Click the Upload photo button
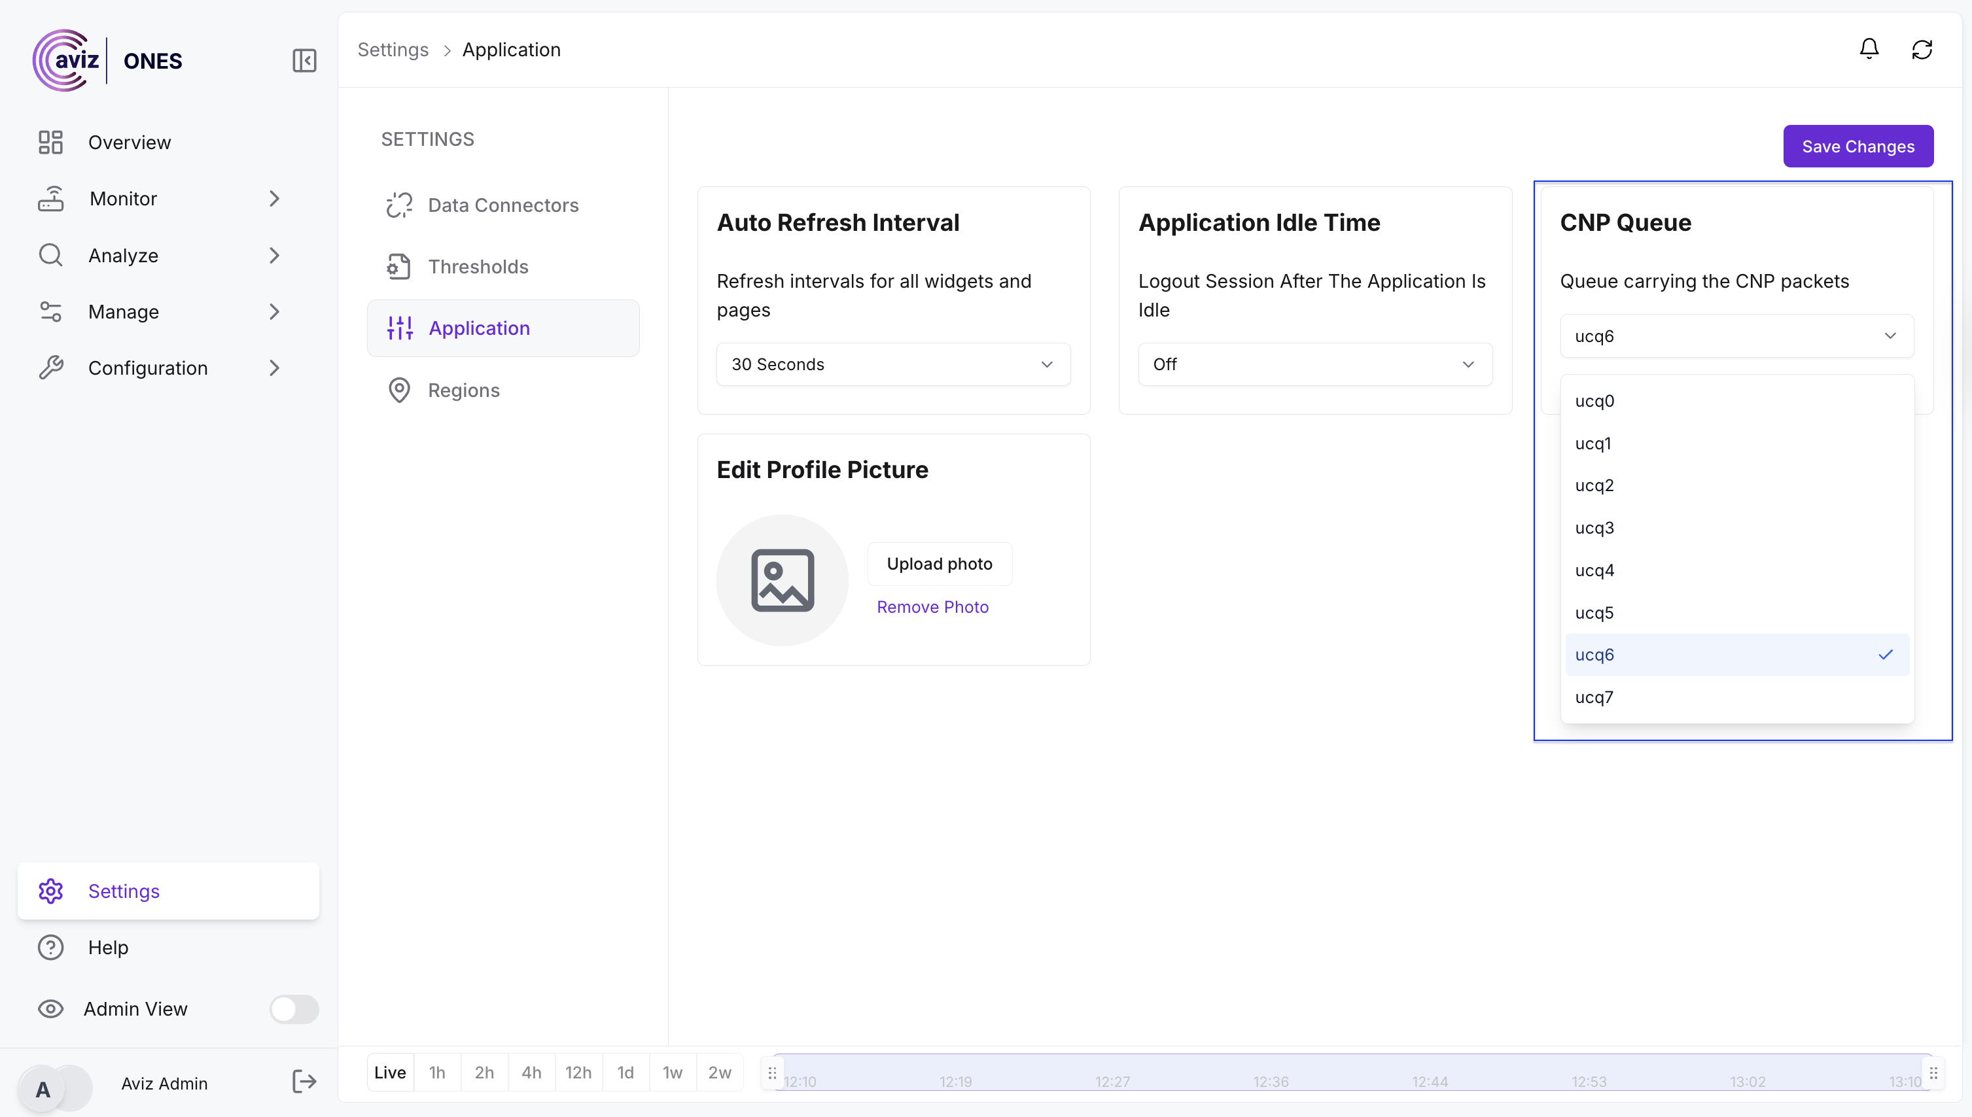 [938, 564]
